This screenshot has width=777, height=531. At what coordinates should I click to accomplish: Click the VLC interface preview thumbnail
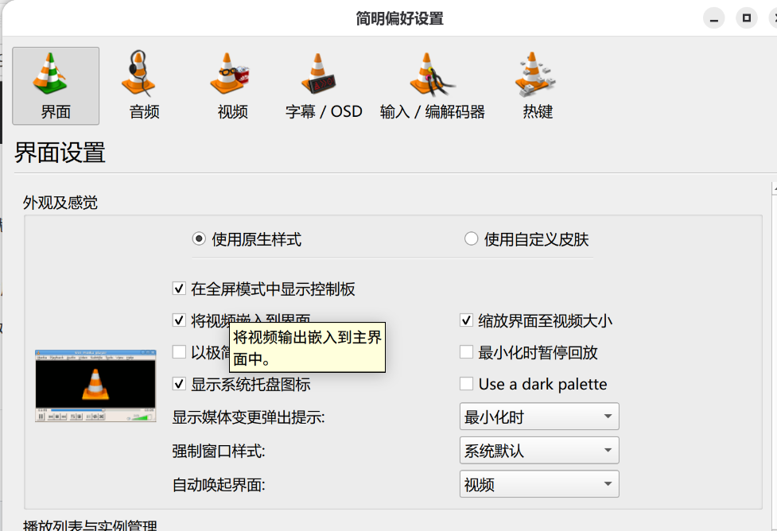tap(95, 386)
